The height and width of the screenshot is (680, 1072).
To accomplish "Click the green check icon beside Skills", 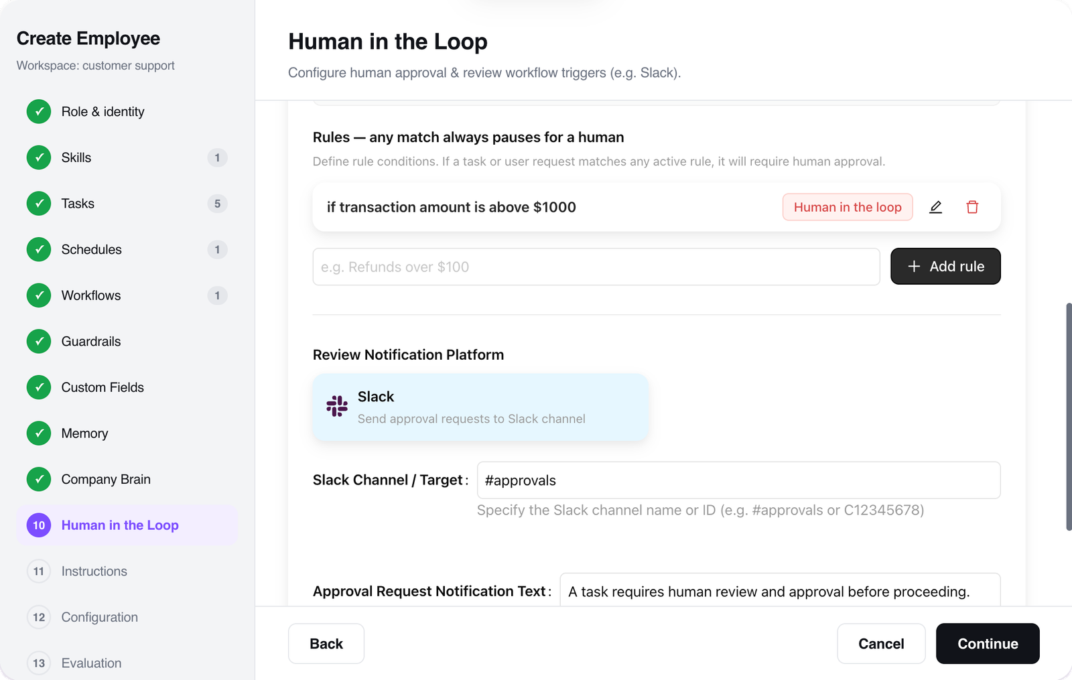I will [39, 157].
